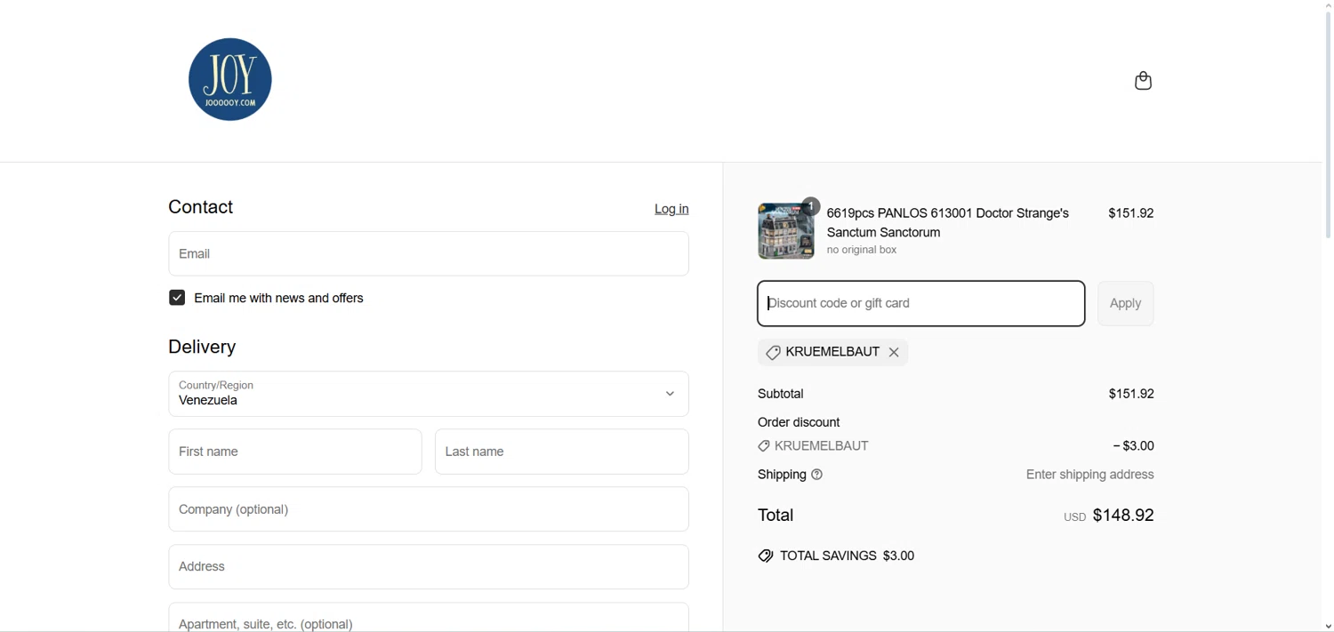
Task: Open the shopping bag cart icon
Action: (x=1144, y=81)
